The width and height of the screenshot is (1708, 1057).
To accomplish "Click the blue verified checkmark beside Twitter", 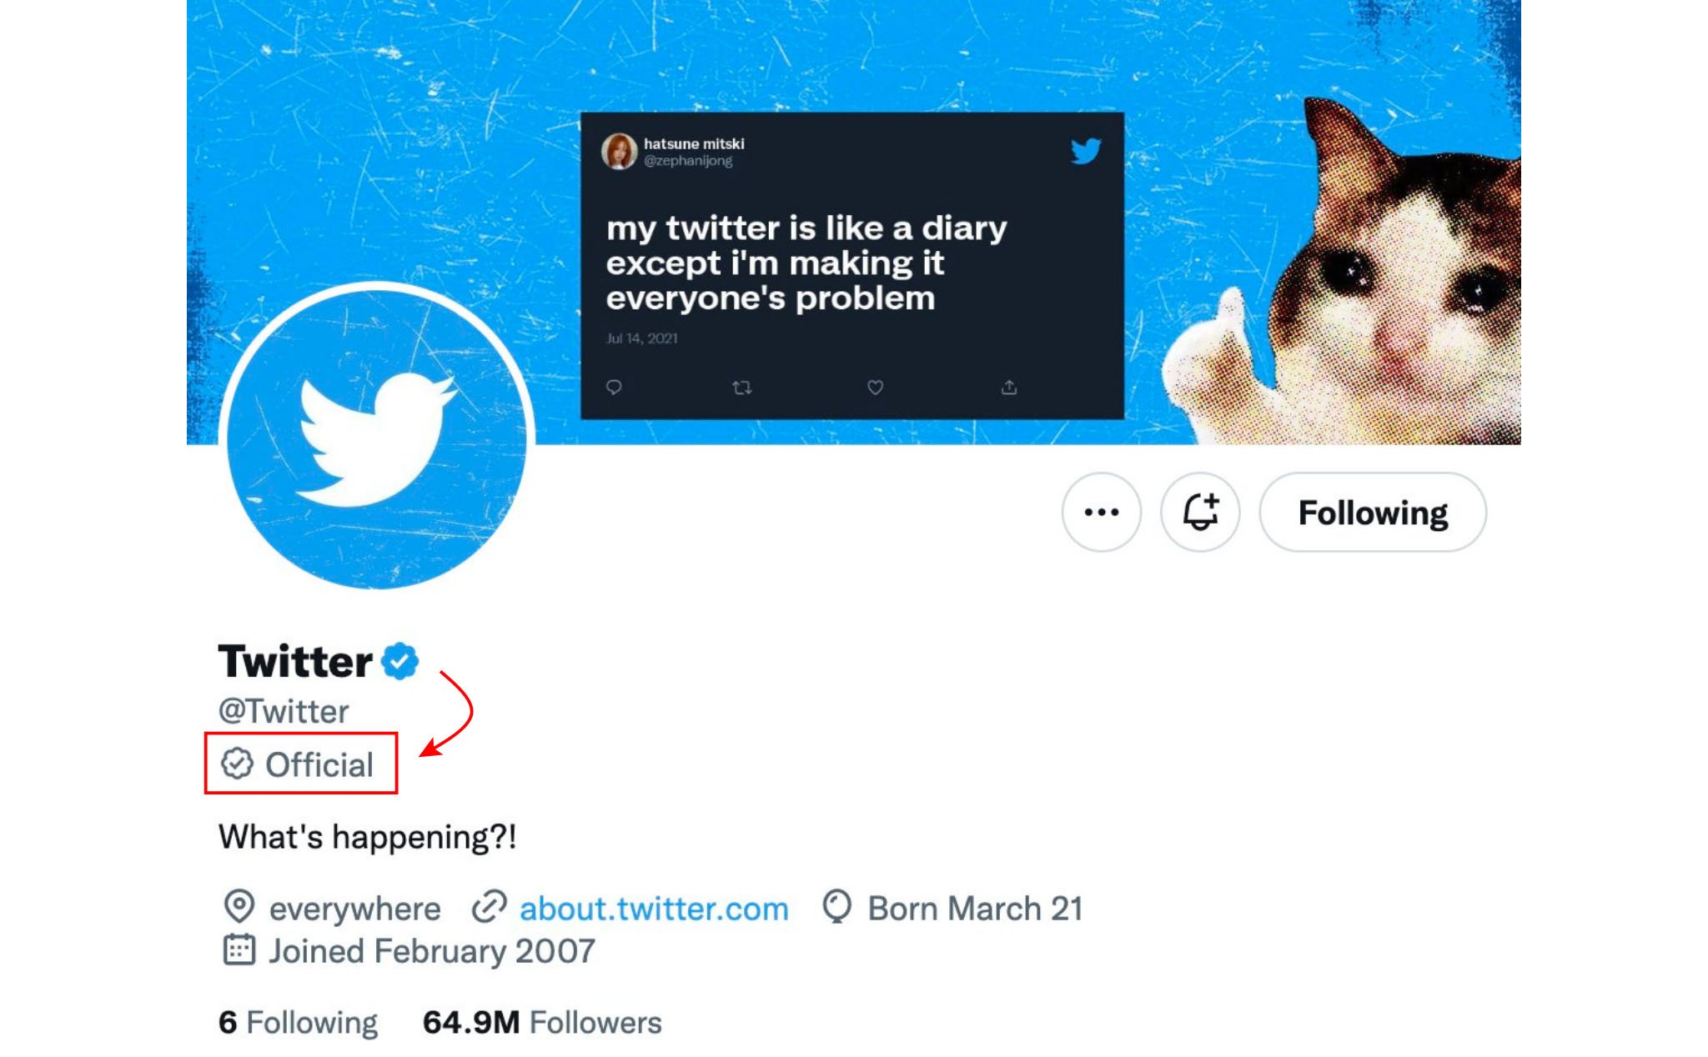I will coord(400,661).
